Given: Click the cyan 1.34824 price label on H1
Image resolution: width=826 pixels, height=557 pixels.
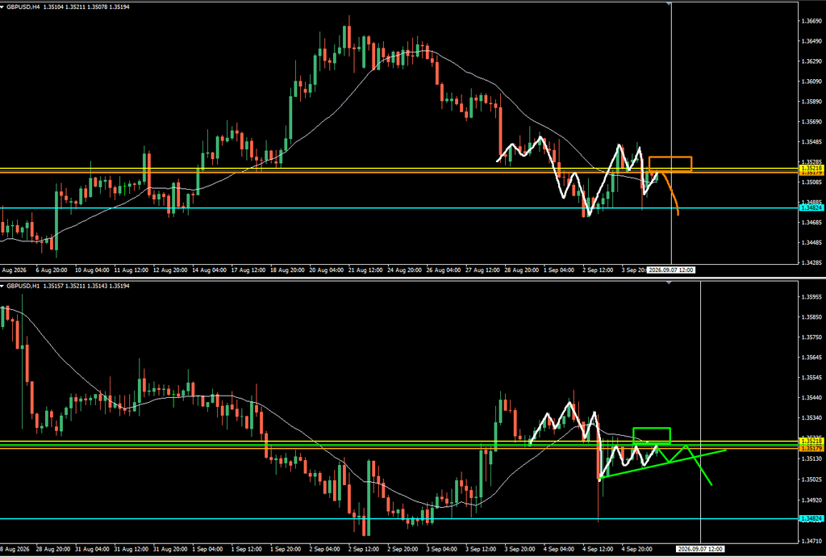Looking at the screenshot, I should pyautogui.click(x=811, y=519).
